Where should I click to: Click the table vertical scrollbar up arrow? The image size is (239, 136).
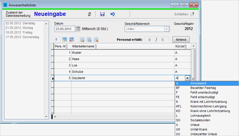[193, 46]
